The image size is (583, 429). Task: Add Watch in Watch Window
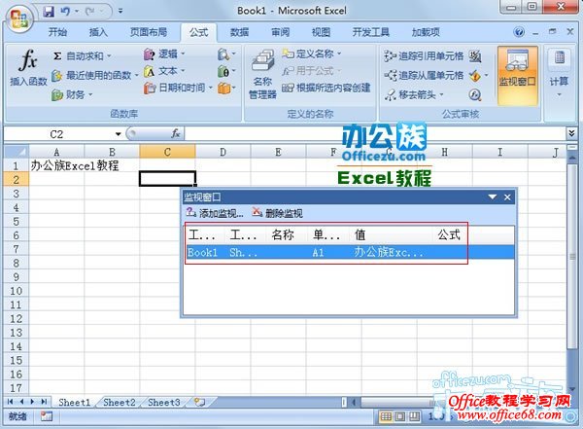coord(215,213)
